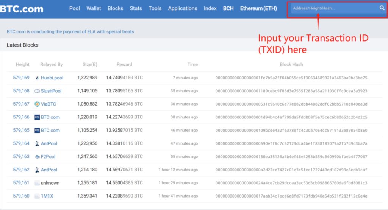Viewport: 388px width, 210px height.
Task: Open block height 579,162
Action: (21, 170)
